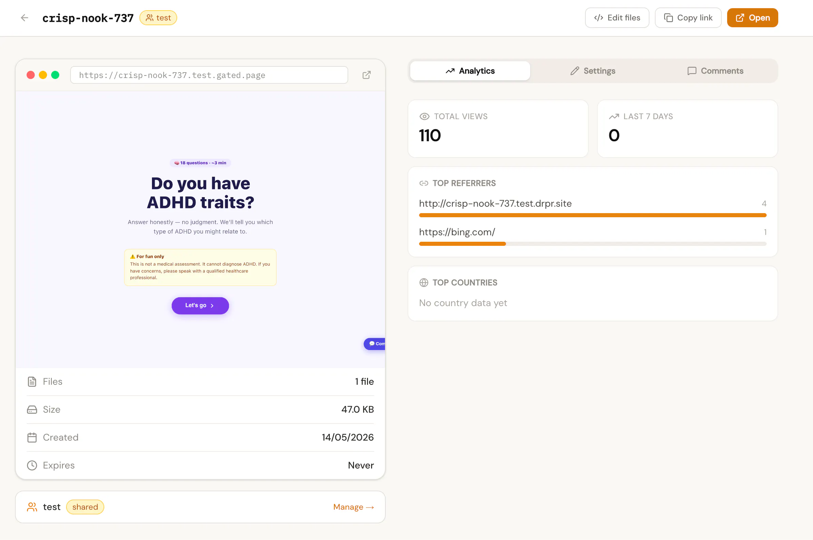Copy the site link
The width and height of the screenshot is (813, 540).
tap(688, 18)
